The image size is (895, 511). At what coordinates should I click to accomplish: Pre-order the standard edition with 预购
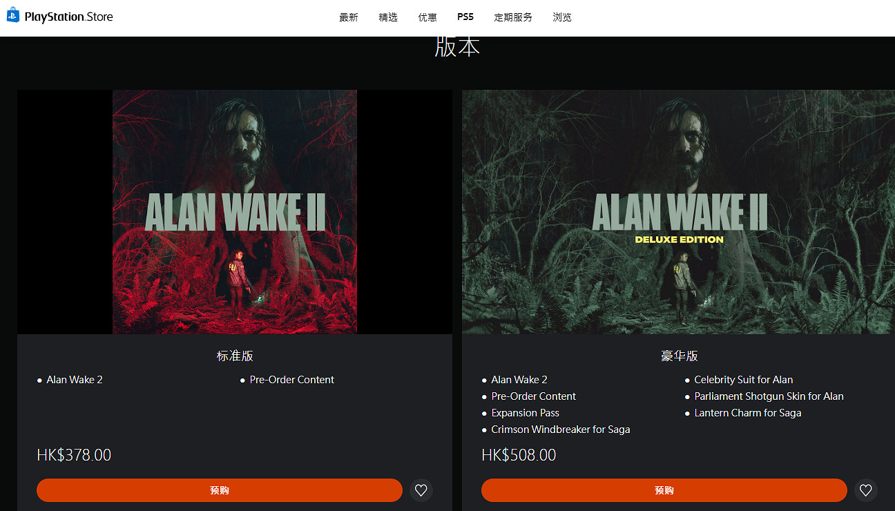pos(220,490)
